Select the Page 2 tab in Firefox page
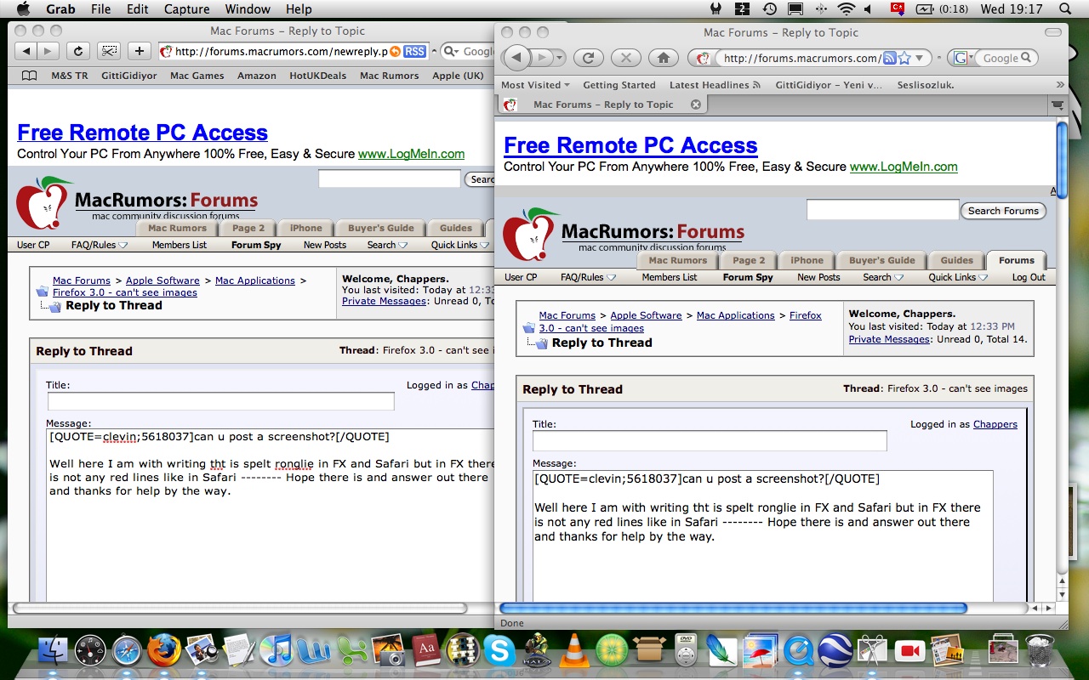 749,260
